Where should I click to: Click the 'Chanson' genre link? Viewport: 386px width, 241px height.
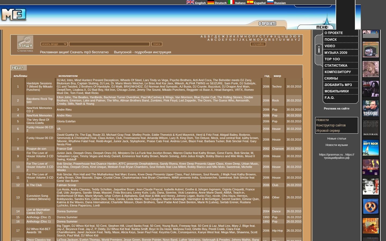click(278, 149)
